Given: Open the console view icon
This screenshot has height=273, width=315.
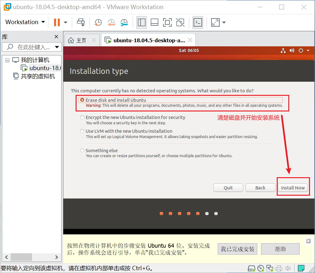Looking at the screenshot, I should [198, 23].
